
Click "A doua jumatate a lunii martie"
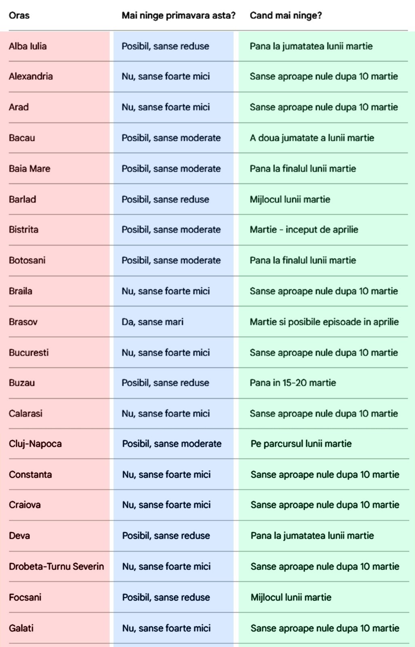(312, 138)
